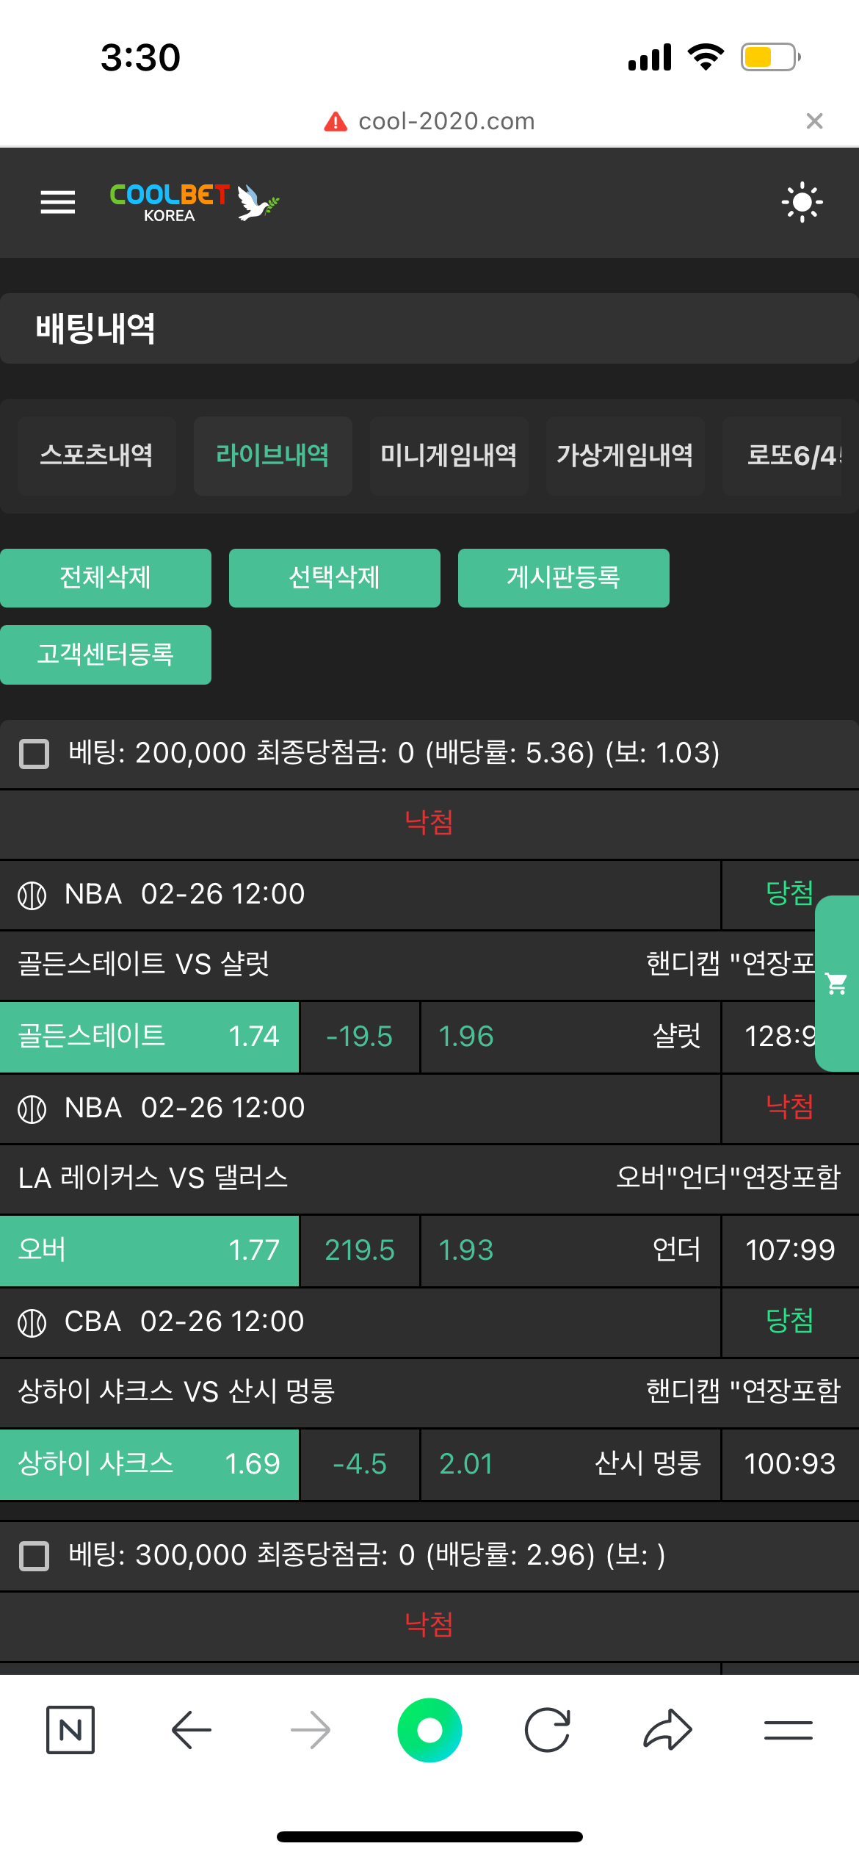The image size is (859, 1860).
Task: Click the COOLBET Korea logo
Action: click(194, 202)
